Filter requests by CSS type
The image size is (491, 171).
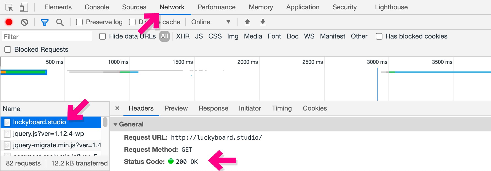coord(215,36)
